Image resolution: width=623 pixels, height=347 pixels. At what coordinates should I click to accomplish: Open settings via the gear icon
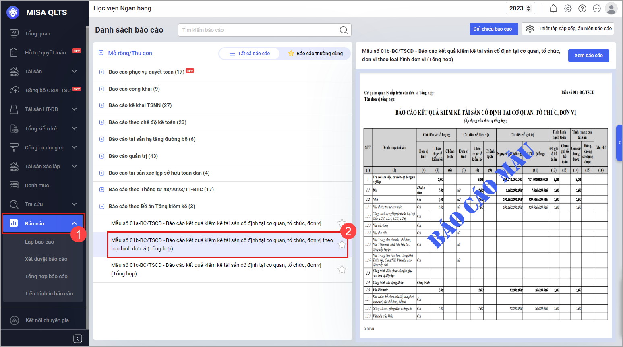pyautogui.click(x=568, y=8)
